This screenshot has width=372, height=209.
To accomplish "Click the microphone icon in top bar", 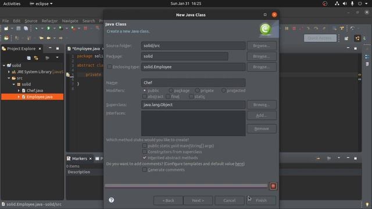I will click(x=352, y=3).
